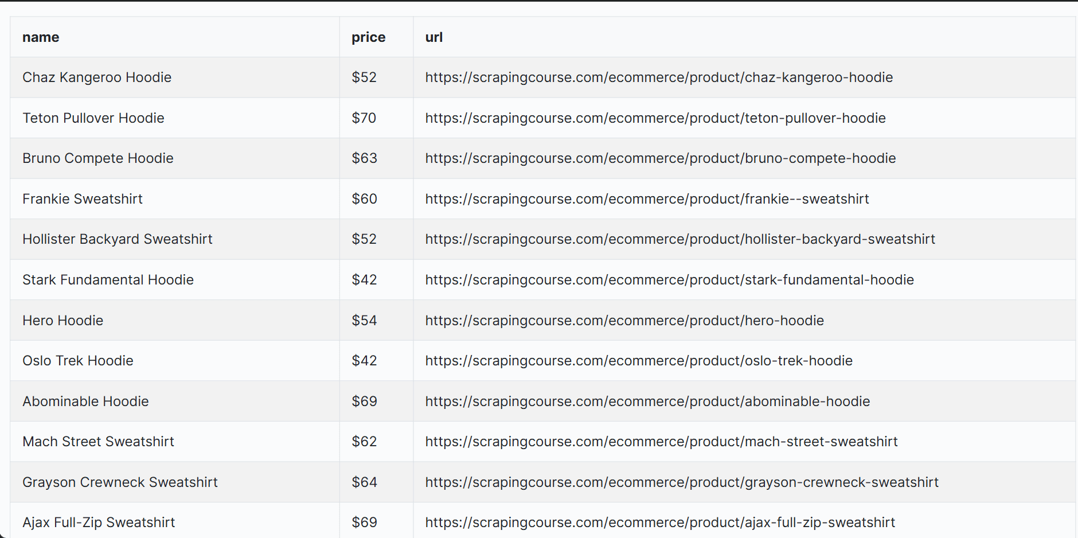Screen dimensions: 1078x538
Task: Click the $69 price of Ajax Full-Zip Sweatshirt
Action: click(x=365, y=523)
